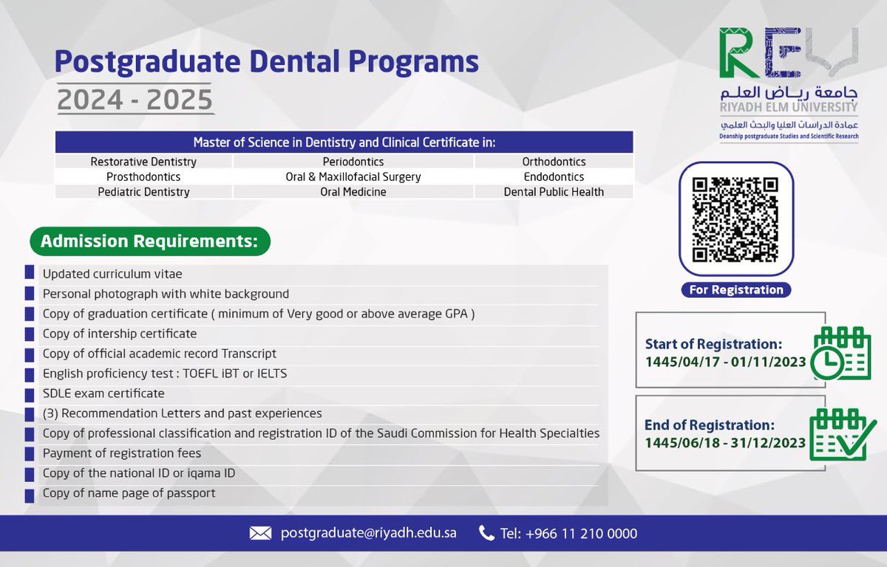Viewport: 887px width, 567px height.
Task: Select the Oral & Maxillofacial Surgery cell
Action: [353, 176]
